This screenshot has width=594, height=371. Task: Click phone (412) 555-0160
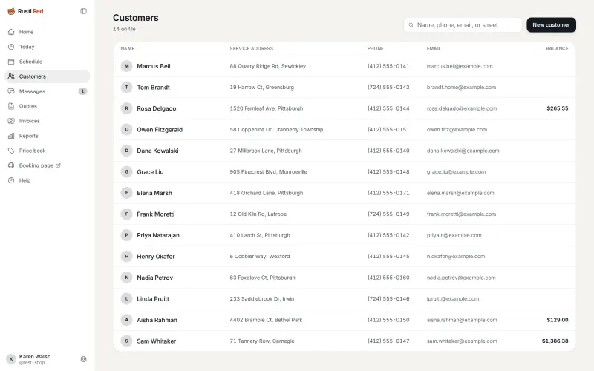click(x=388, y=278)
